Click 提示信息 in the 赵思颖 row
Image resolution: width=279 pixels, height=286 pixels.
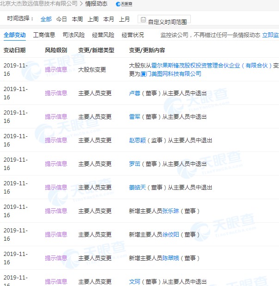click(x=56, y=140)
